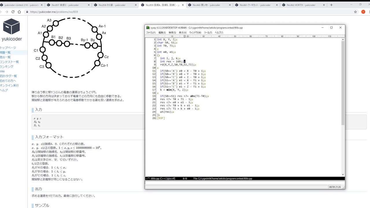Click the browser home button
This screenshot has width=370, height=208.
click(x=19, y=12)
